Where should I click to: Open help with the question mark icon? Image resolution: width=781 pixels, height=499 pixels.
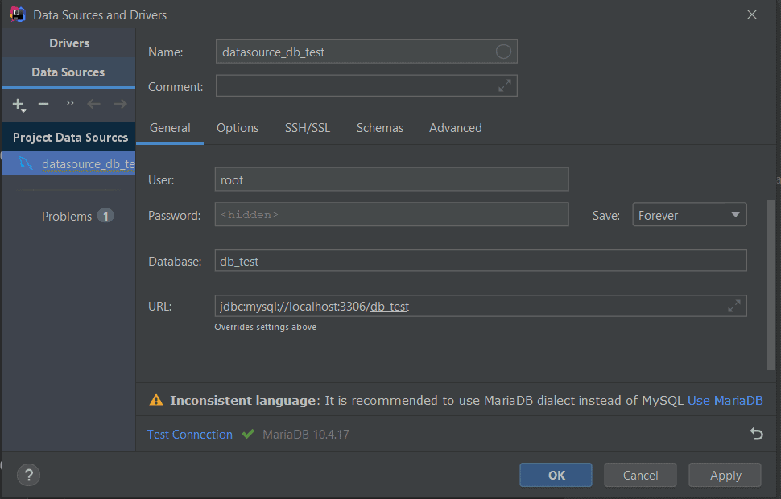coord(28,475)
